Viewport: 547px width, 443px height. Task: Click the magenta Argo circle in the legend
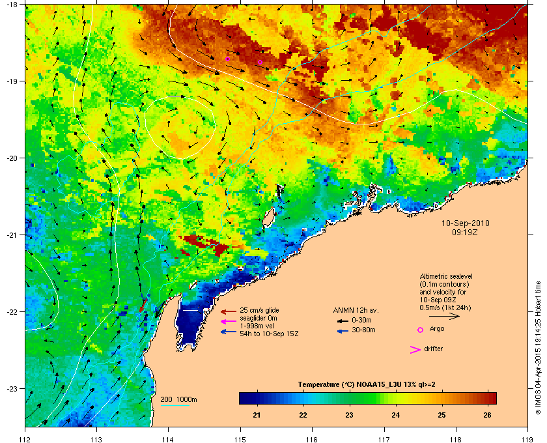click(x=421, y=330)
